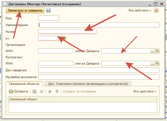Switch to Связанные объекты tab
The height and width of the screenshot is (121, 167).
pos(24,84)
